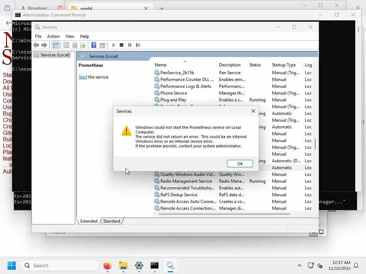Select the PenService_2b15b row
This screenshot has width=366, height=274.
pyautogui.click(x=233, y=73)
